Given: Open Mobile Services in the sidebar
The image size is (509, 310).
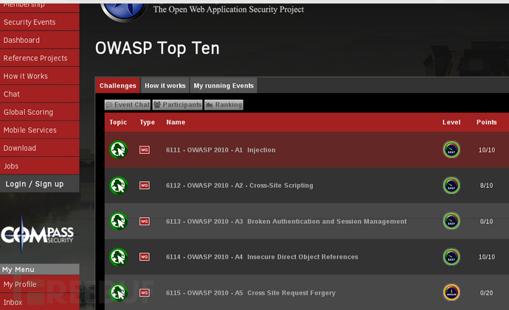Looking at the screenshot, I should 40,130.
